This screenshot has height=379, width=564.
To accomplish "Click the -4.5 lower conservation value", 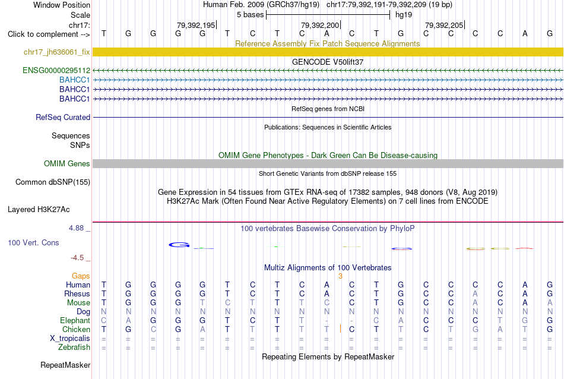I will tap(77, 258).
